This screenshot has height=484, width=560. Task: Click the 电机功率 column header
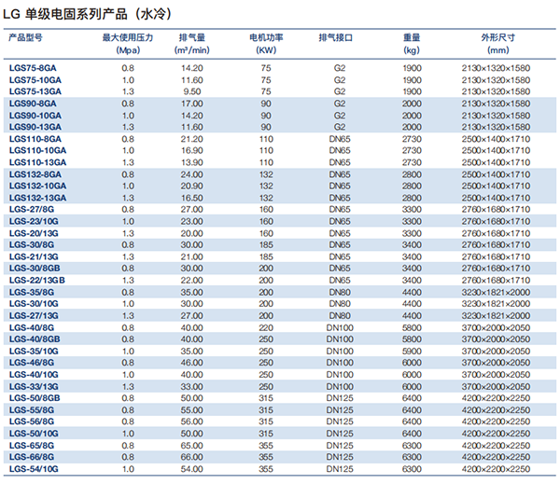266,37
